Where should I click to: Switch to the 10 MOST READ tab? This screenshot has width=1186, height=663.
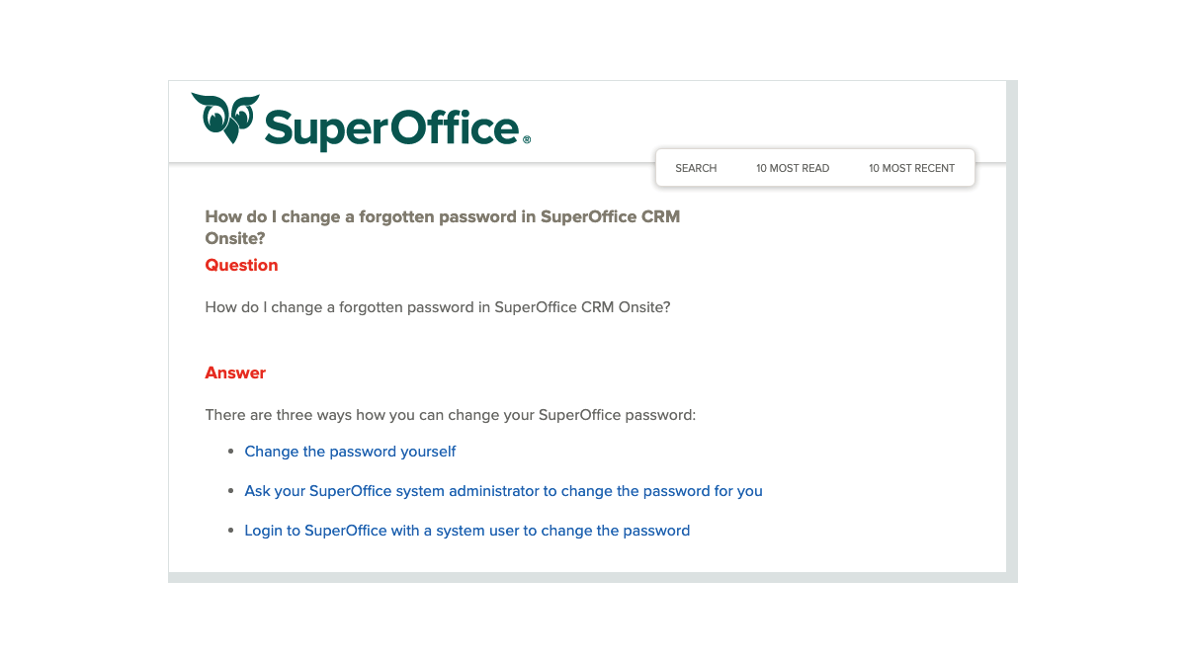click(x=792, y=168)
